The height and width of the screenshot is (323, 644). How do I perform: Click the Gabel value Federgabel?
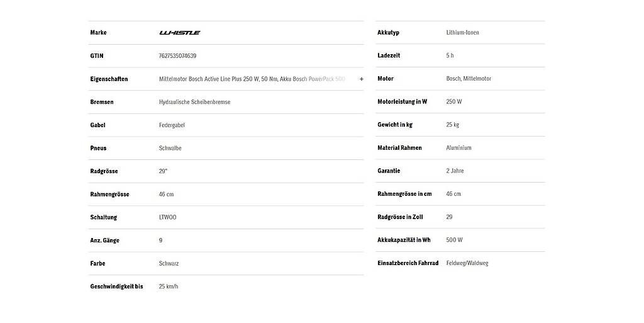pyautogui.click(x=172, y=125)
